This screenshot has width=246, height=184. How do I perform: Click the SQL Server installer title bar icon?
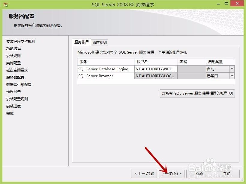tap(6, 5)
